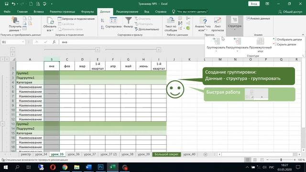Viewport: 306px width, 172px height.
Task: Show column outline level 2
Action: [13, 54]
